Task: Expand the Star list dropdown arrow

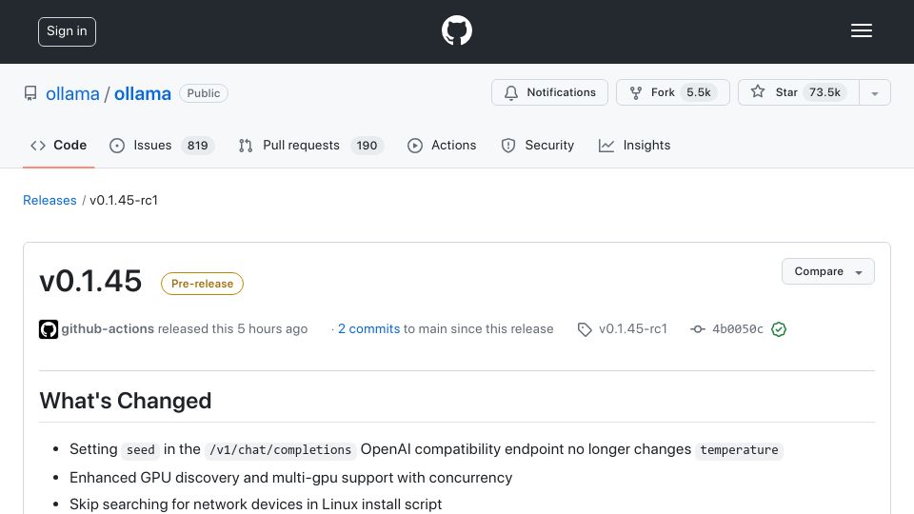Action: pyautogui.click(x=874, y=92)
